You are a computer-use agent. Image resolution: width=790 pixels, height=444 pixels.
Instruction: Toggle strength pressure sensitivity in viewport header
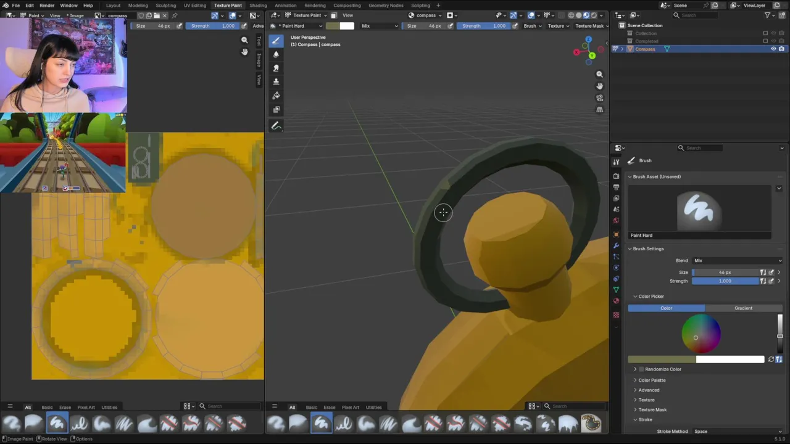tap(514, 26)
